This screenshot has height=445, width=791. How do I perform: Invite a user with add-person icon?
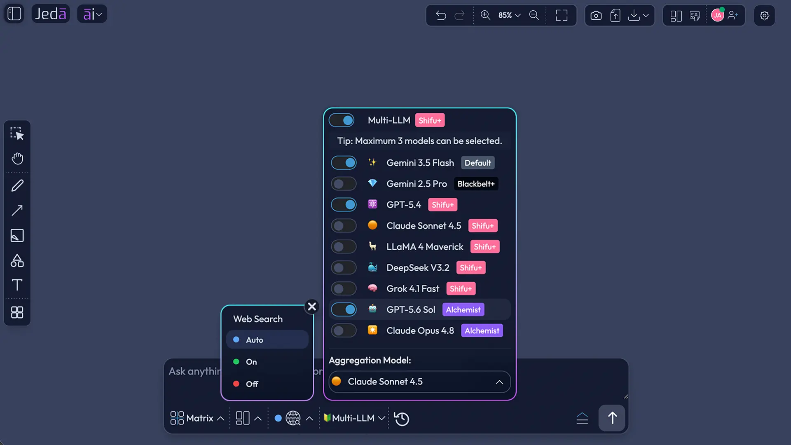click(733, 15)
